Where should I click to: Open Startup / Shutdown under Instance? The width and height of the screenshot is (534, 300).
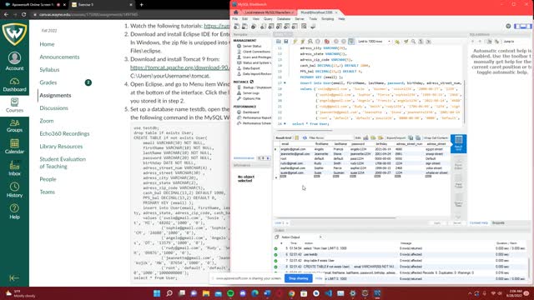pyautogui.click(x=257, y=87)
